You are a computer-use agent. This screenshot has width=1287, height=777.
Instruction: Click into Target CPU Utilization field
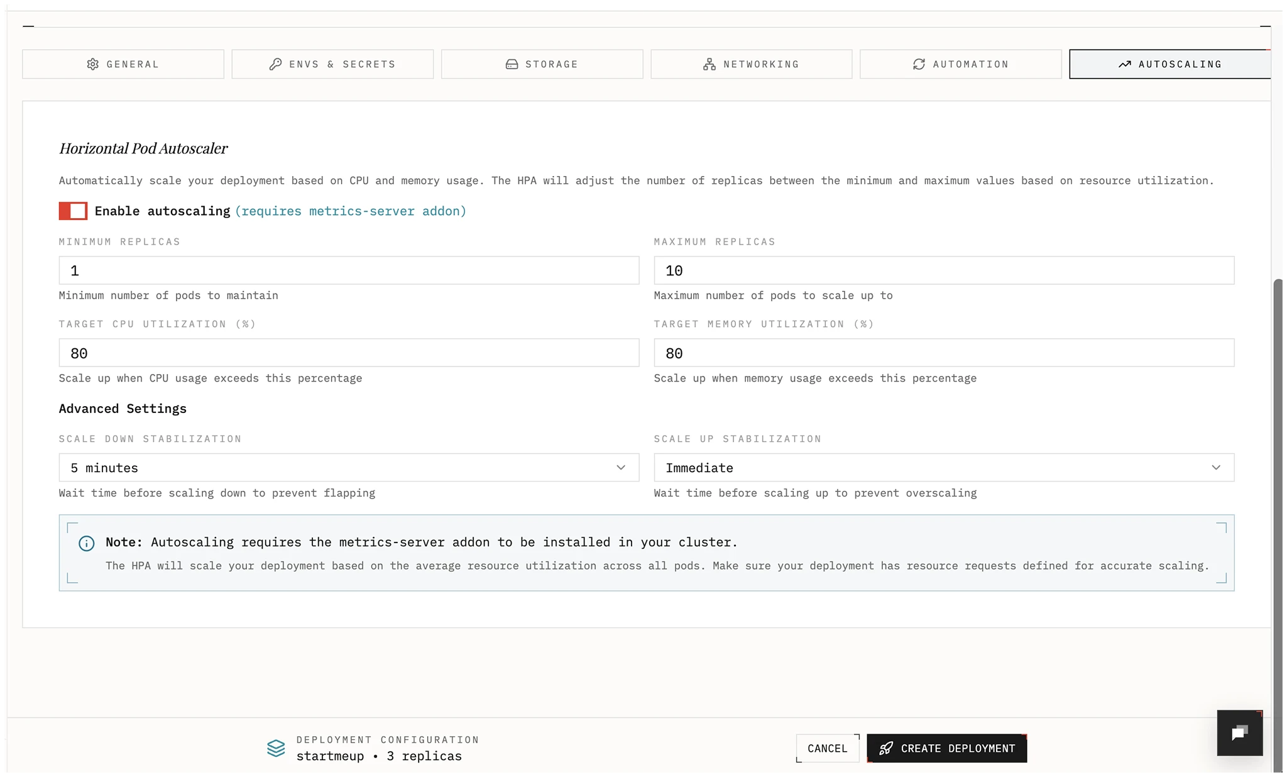pos(349,353)
